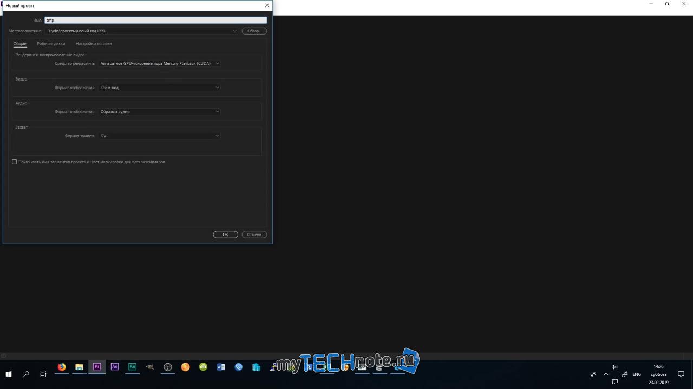Open the volume control in tray
Screen dimensions: 693x389
614,367
